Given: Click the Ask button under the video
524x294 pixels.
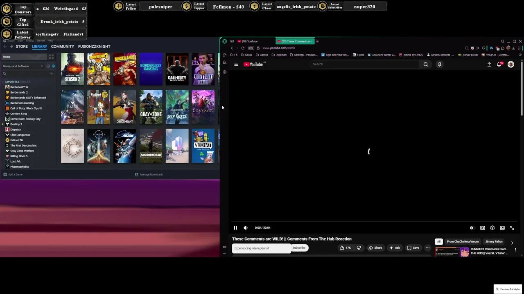Looking at the screenshot, I should click(x=395, y=248).
